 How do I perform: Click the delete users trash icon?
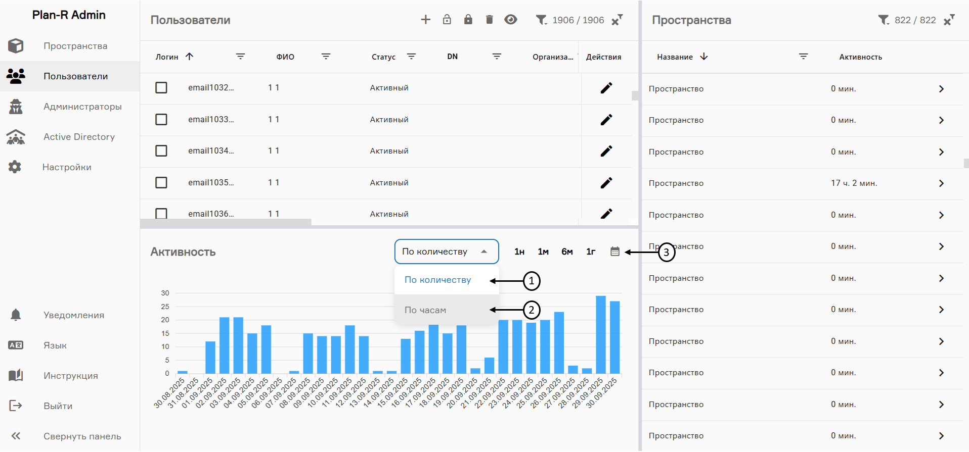tap(489, 20)
